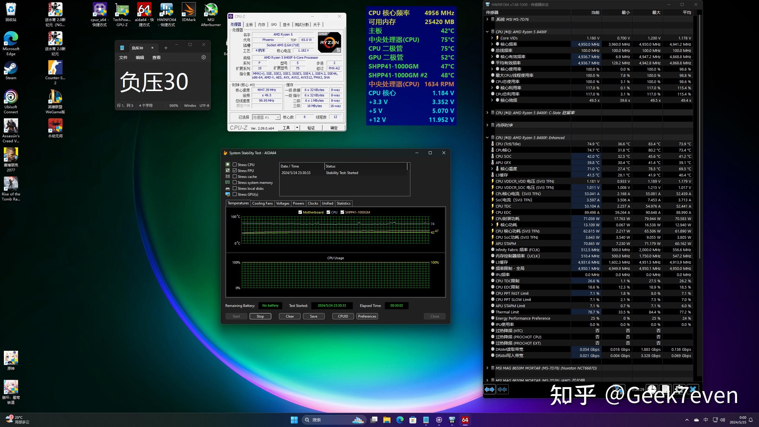Uncheck Motherboard in the temperature graph legend

click(x=300, y=212)
